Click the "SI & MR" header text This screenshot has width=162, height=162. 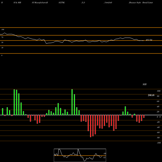point(17,3)
